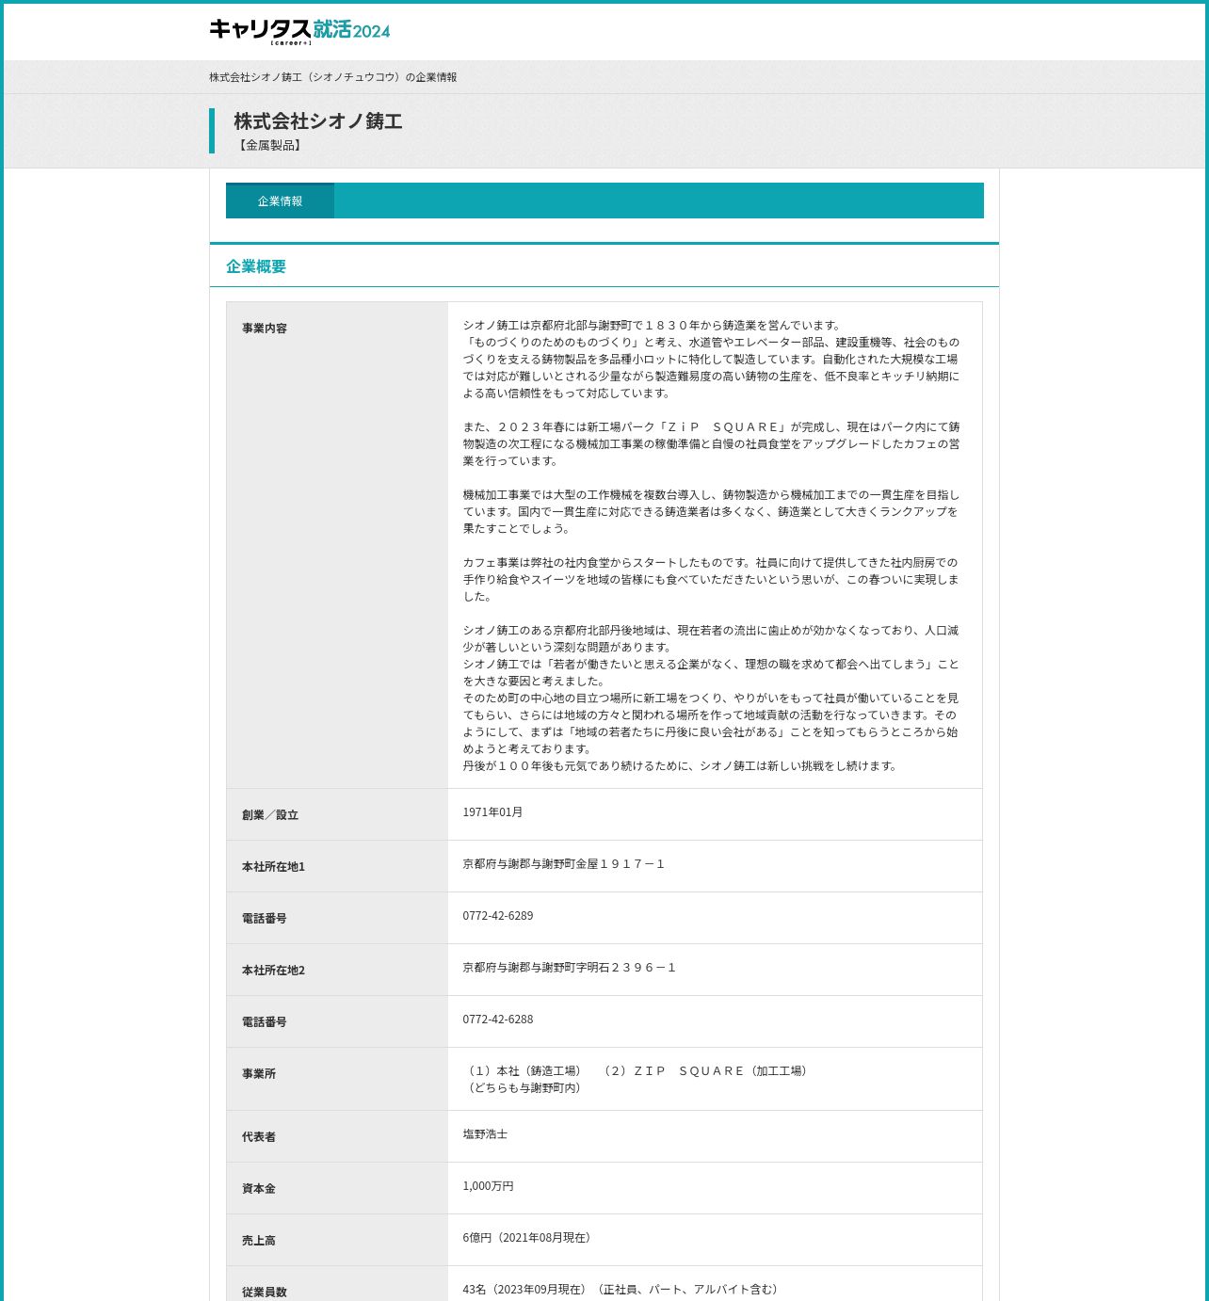Viewport: 1209px width, 1301px height.
Task: Click the 6億円（2021年08月現在） value
Action: click(x=529, y=1238)
